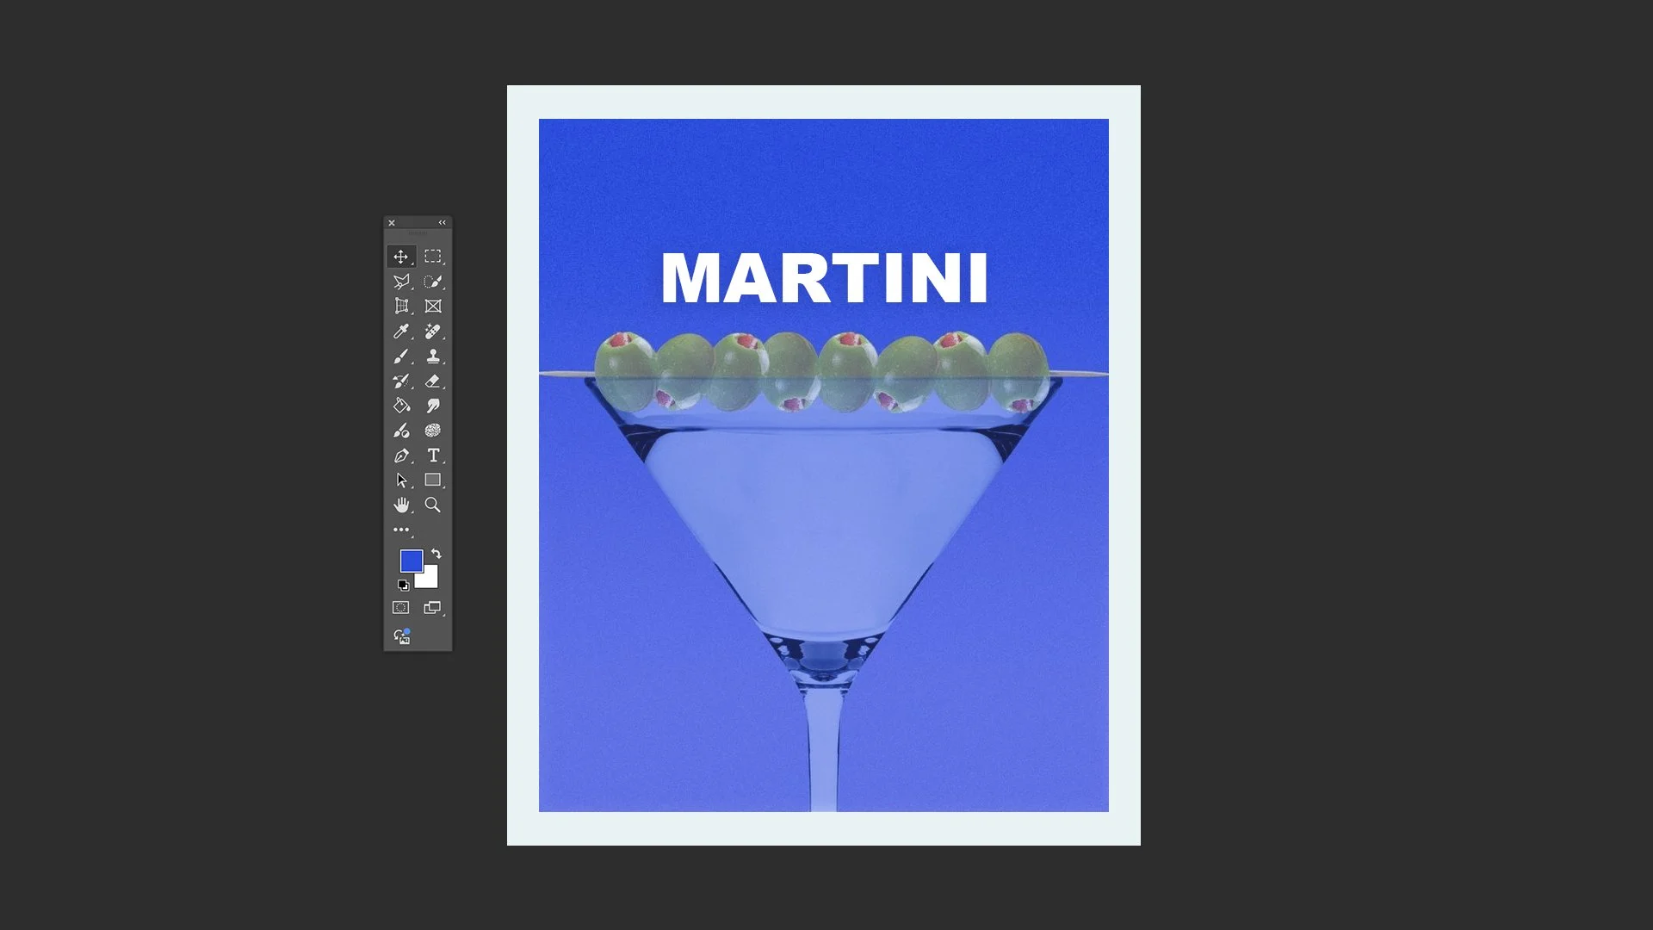Reset default foreground and background colors
The height and width of the screenshot is (930, 1653).
tap(403, 586)
